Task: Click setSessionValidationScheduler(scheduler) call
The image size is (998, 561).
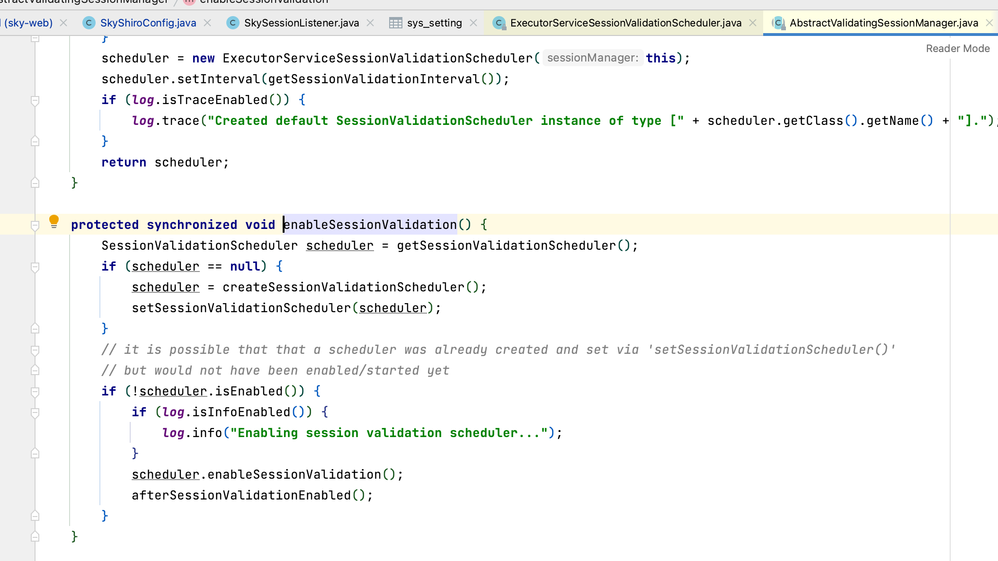Action: coord(283,308)
